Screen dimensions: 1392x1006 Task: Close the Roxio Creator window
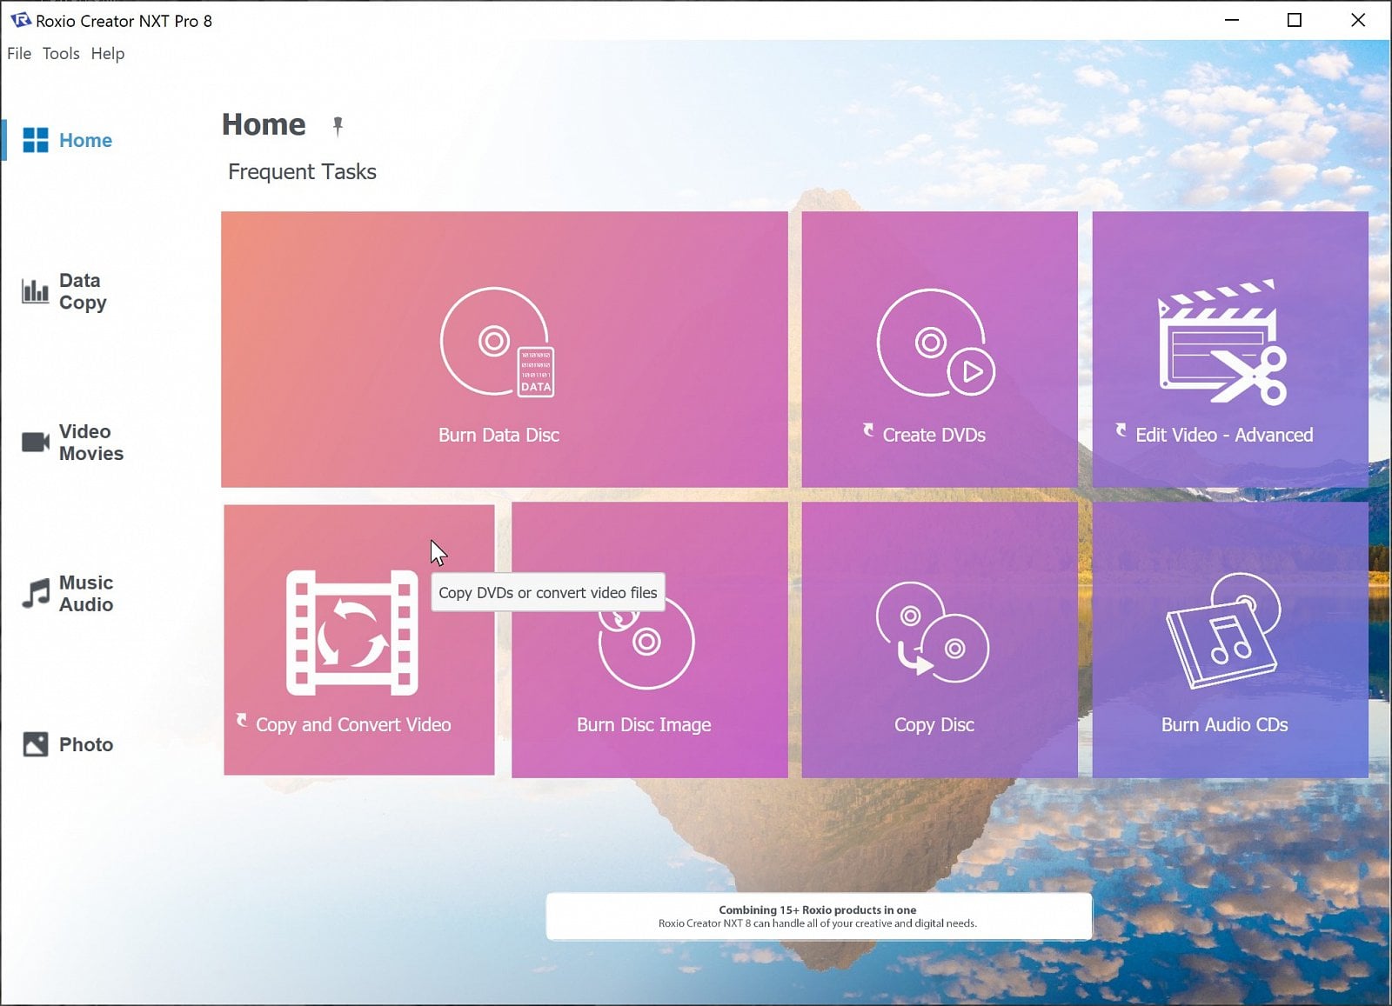click(1358, 20)
